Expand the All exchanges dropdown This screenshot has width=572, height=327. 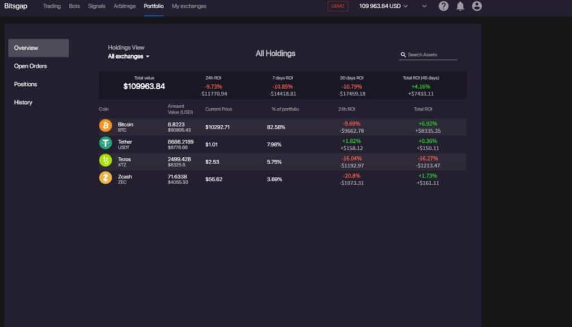[x=128, y=56]
